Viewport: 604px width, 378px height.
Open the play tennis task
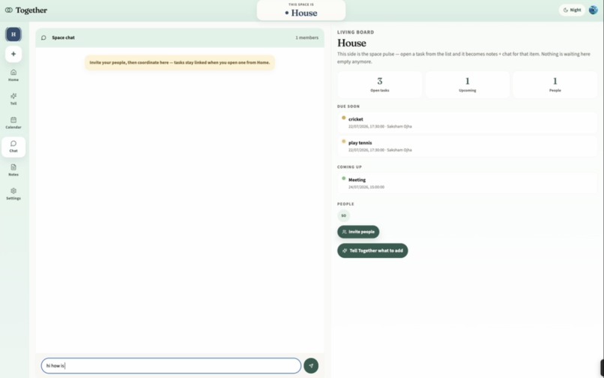coord(468,146)
